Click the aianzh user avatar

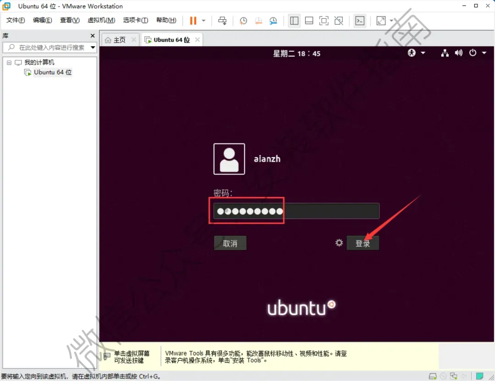tap(229, 159)
